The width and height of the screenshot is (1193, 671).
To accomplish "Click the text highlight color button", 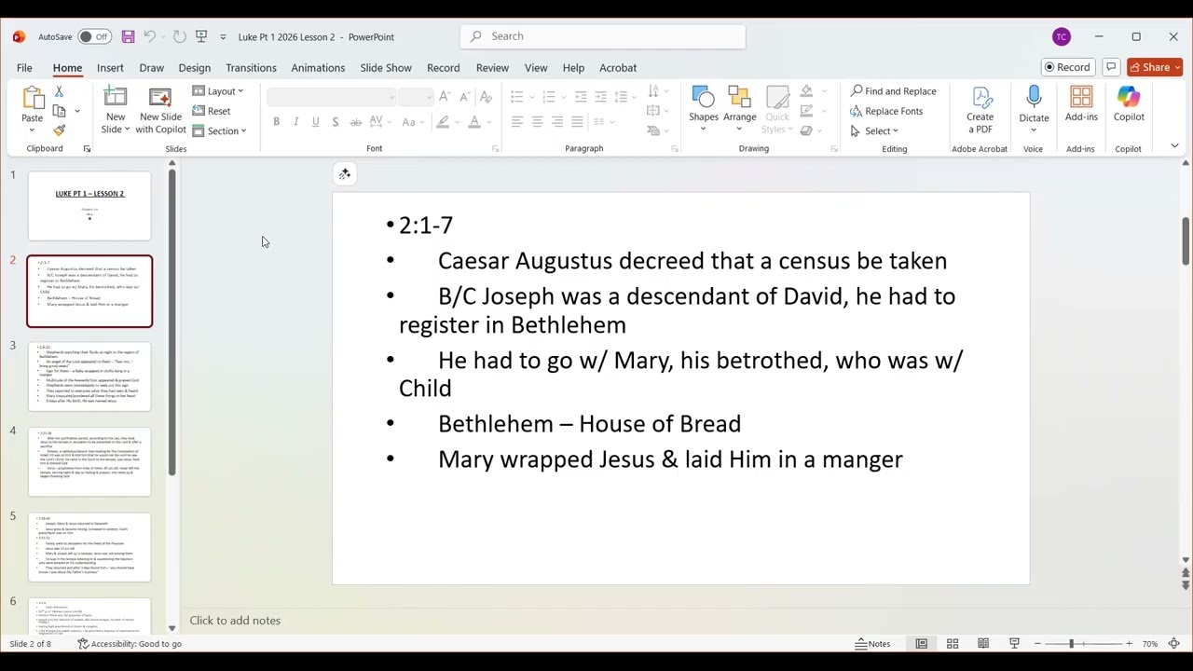I will pos(444,122).
